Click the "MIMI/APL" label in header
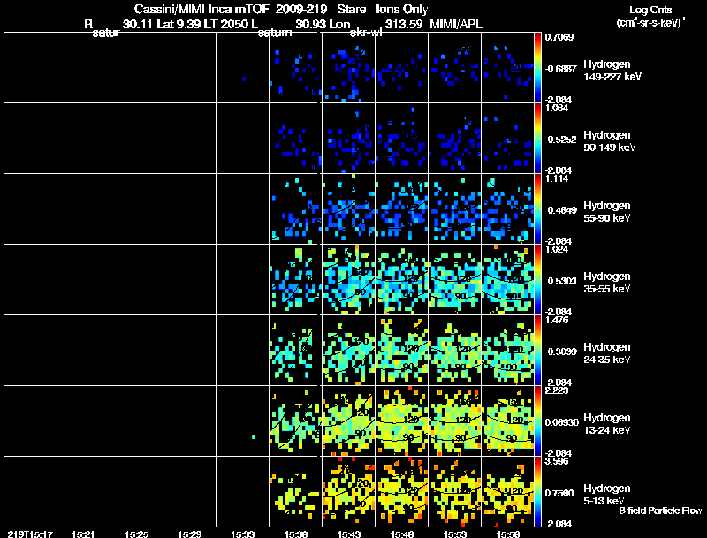The image size is (707, 538). [456, 24]
